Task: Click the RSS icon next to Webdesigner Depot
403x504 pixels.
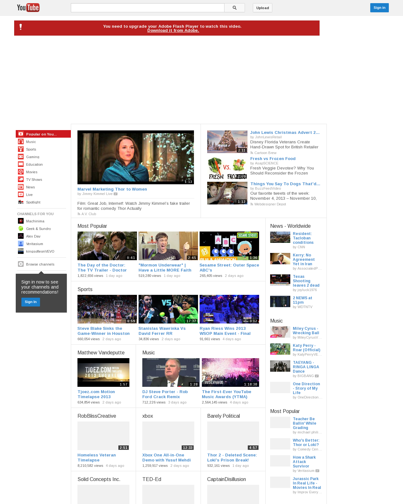Action: (252, 204)
